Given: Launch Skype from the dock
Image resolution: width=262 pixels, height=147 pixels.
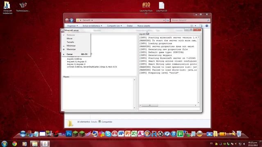Looking at the screenshot, I should (x=108, y=134).
